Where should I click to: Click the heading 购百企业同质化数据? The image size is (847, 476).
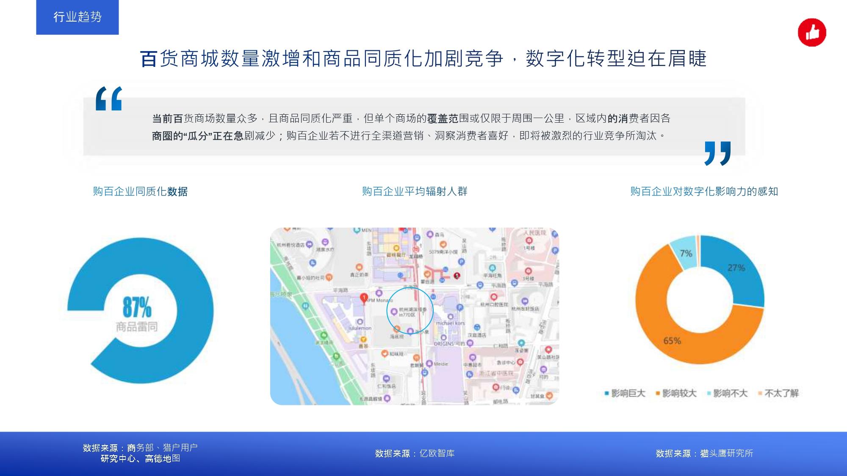coord(140,192)
